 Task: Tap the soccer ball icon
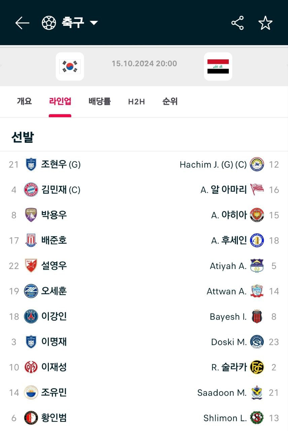click(x=49, y=23)
